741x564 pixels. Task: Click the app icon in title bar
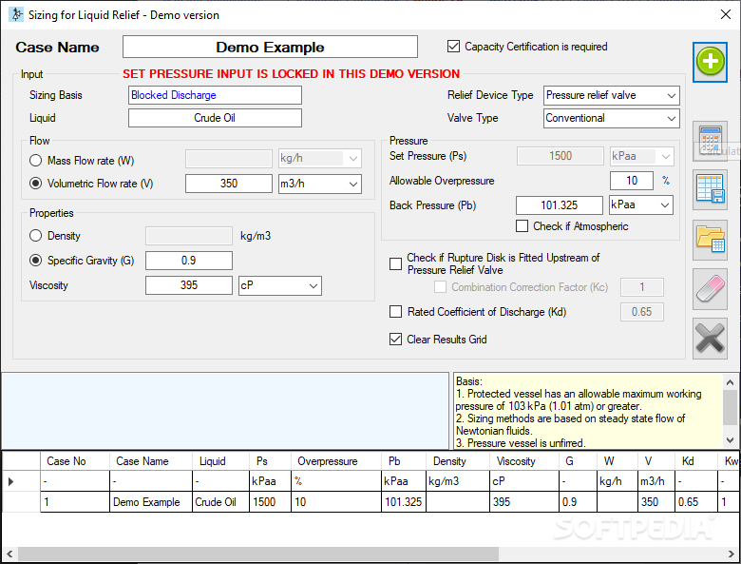click(x=16, y=14)
